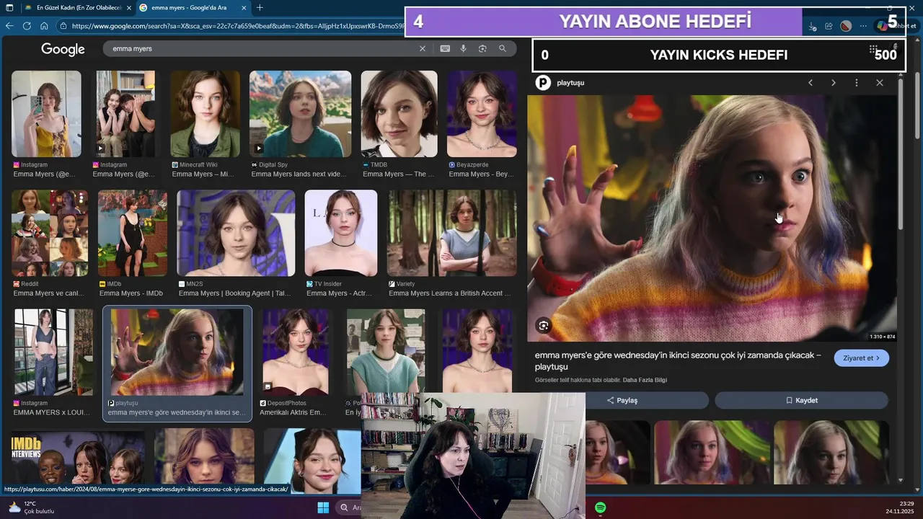Open browser home page icon
The image size is (923, 519).
coord(44,26)
